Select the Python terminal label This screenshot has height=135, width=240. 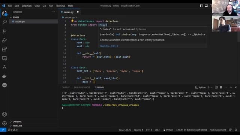(201, 87)
